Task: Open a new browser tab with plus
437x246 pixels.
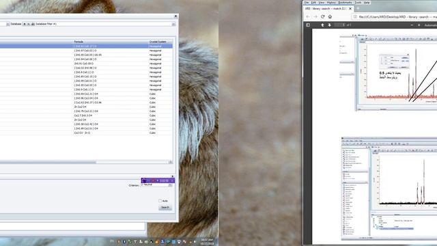Action: tap(358, 9)
